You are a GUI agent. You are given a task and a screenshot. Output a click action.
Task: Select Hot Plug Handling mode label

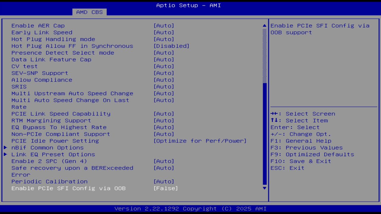(x=53, y=39)
